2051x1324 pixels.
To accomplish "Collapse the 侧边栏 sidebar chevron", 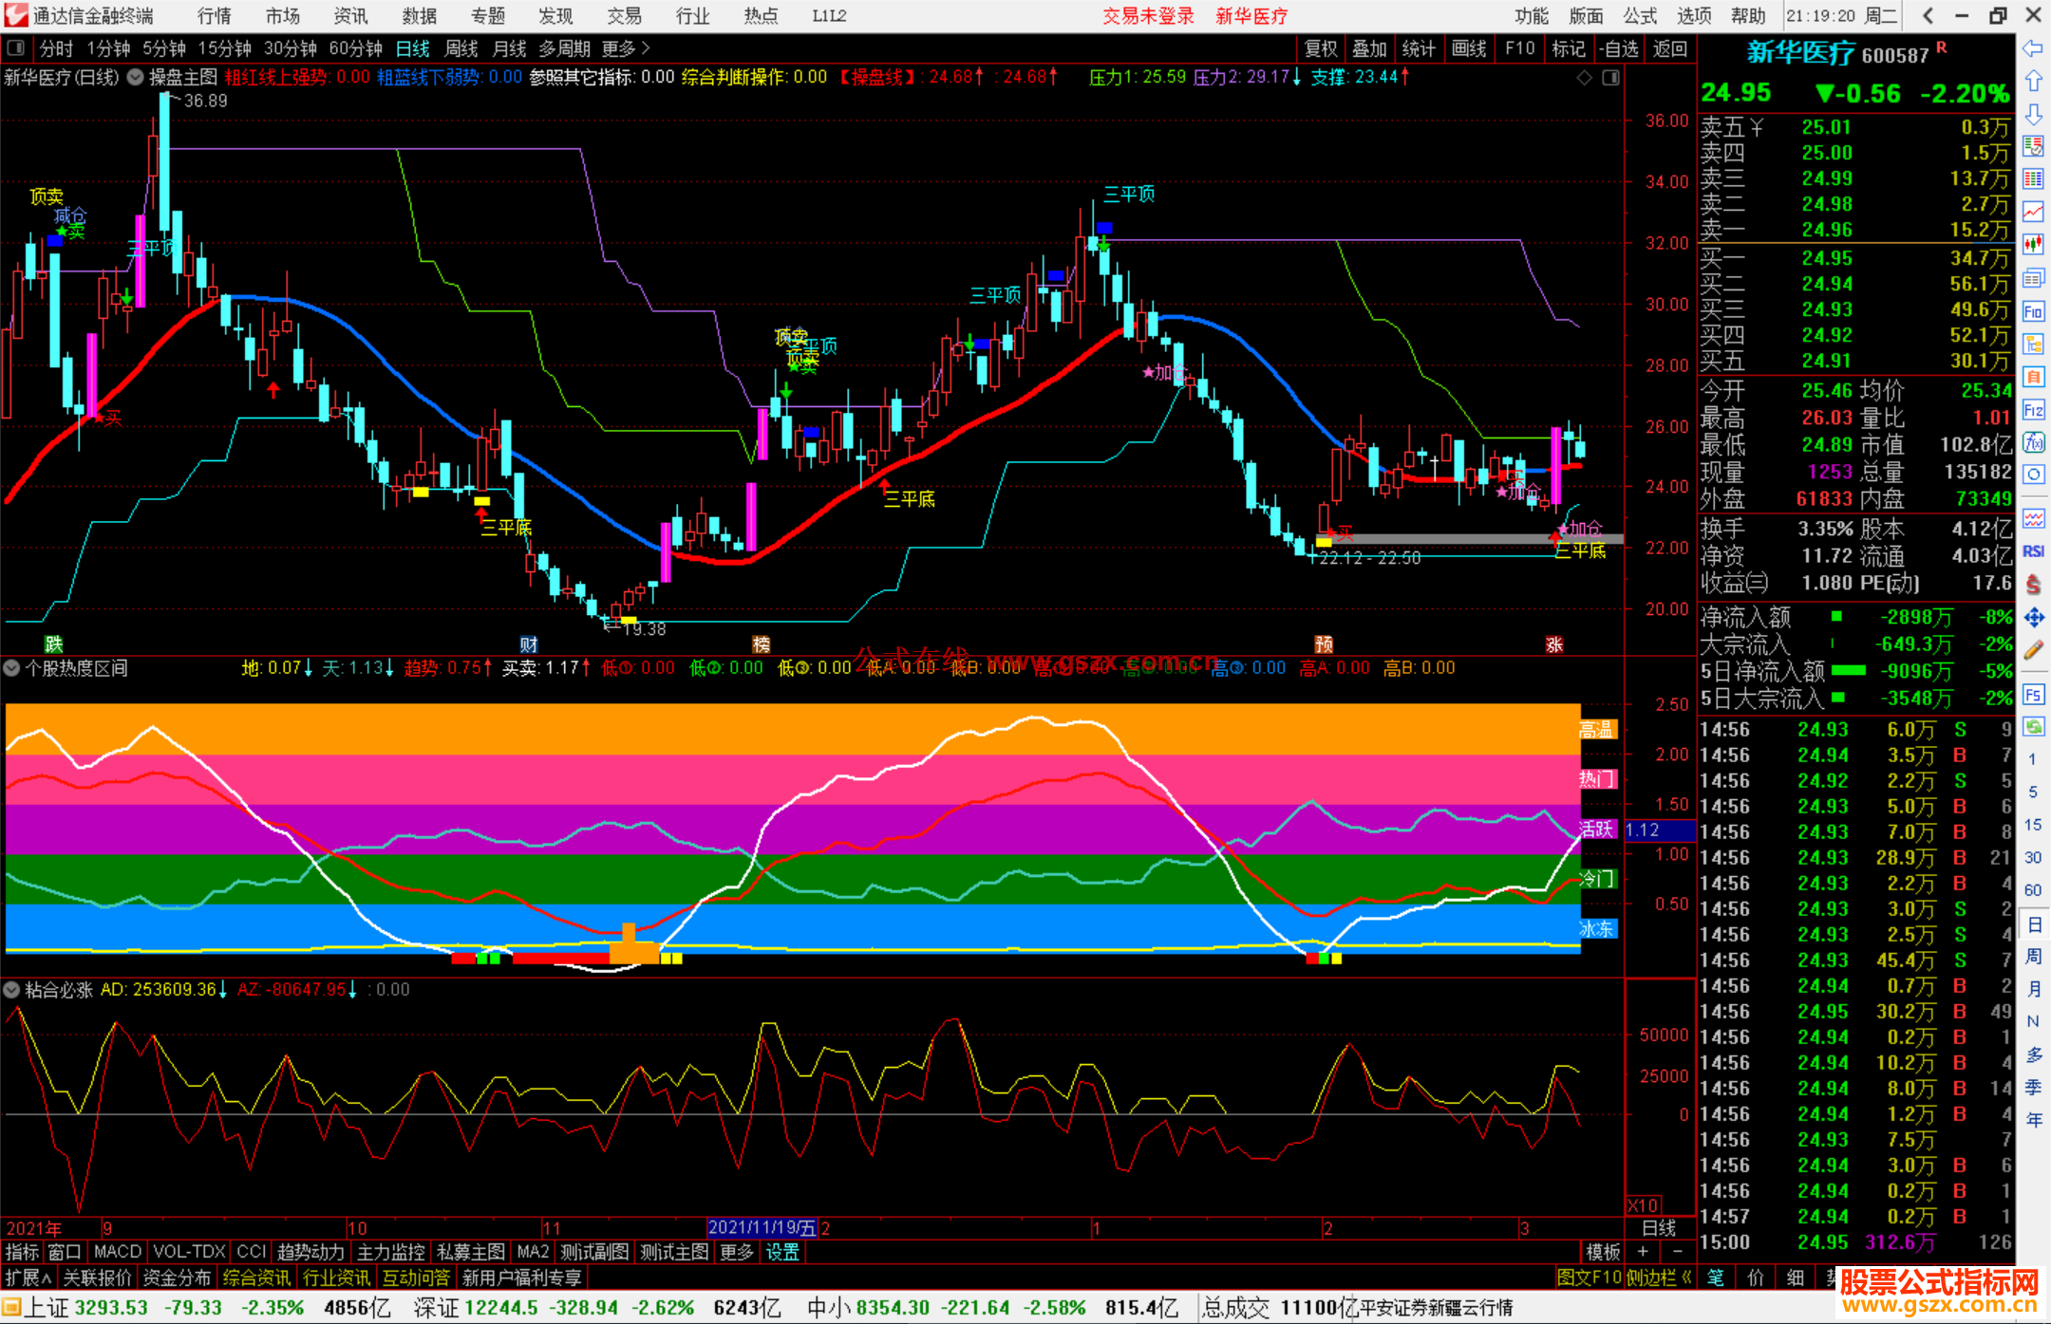I will coord(1686,1277).
